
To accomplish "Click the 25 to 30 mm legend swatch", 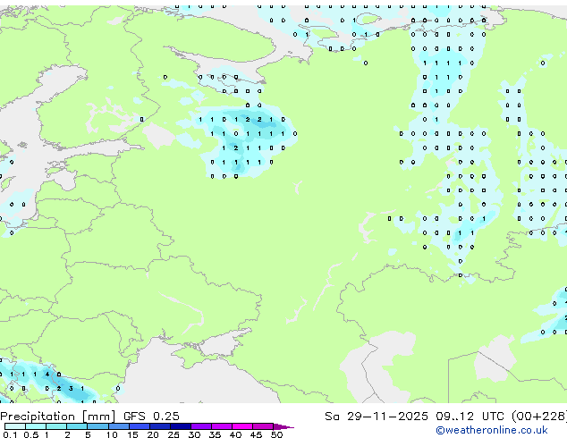I will [x=181, y=426].
